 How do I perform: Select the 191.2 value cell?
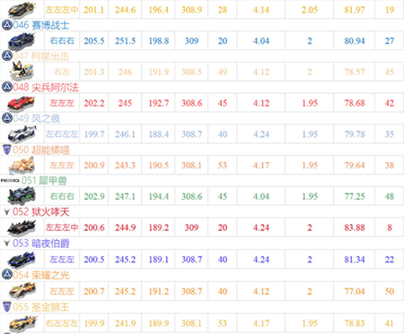(x=159, y=291)
